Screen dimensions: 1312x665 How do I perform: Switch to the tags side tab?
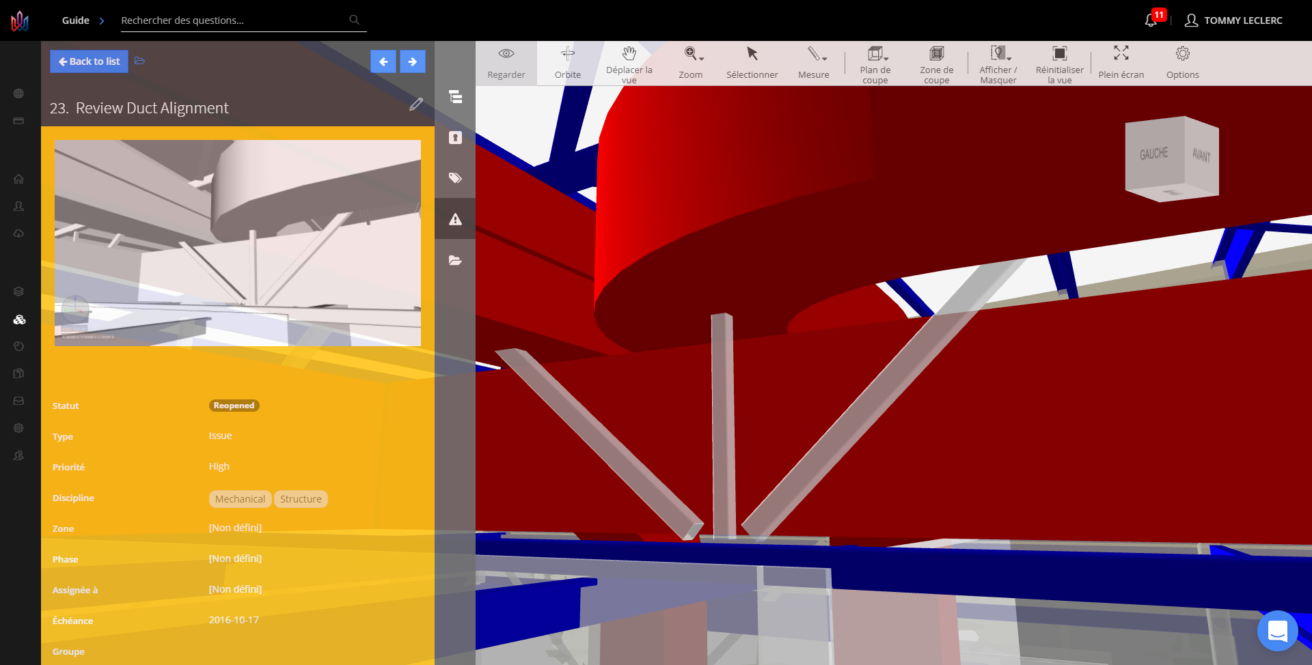click(x=455, y=178)
